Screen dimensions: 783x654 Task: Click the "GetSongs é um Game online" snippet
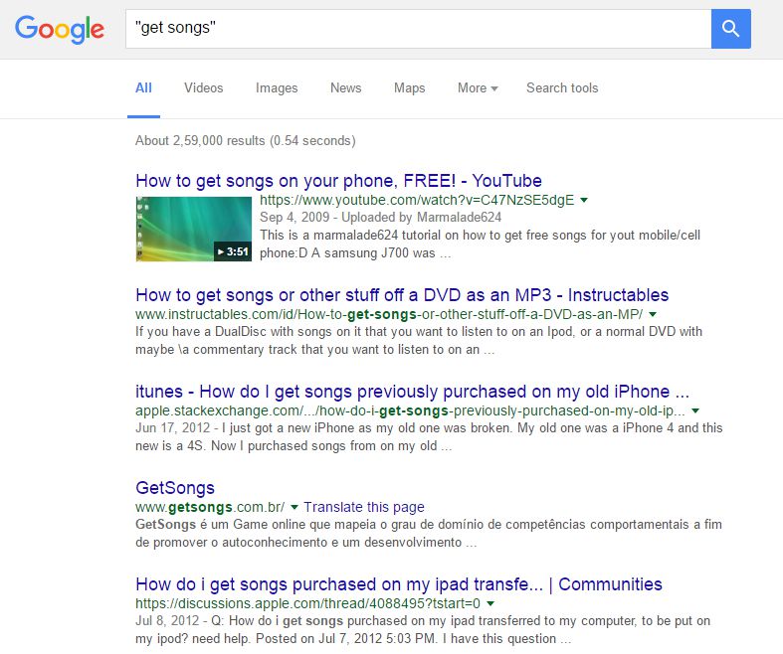click(429, 533)
